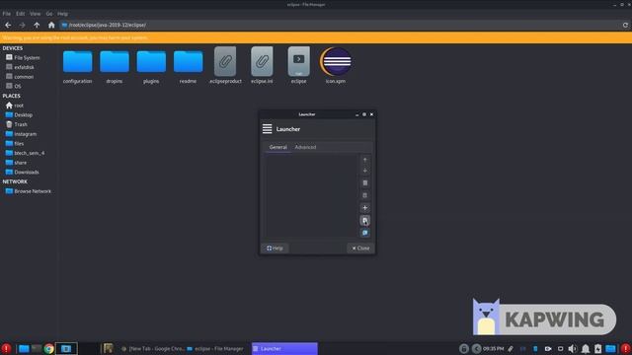Go back in File Manager toolbar
The image size is (632, 355).
pyautogui.click(x=8, y=25)
